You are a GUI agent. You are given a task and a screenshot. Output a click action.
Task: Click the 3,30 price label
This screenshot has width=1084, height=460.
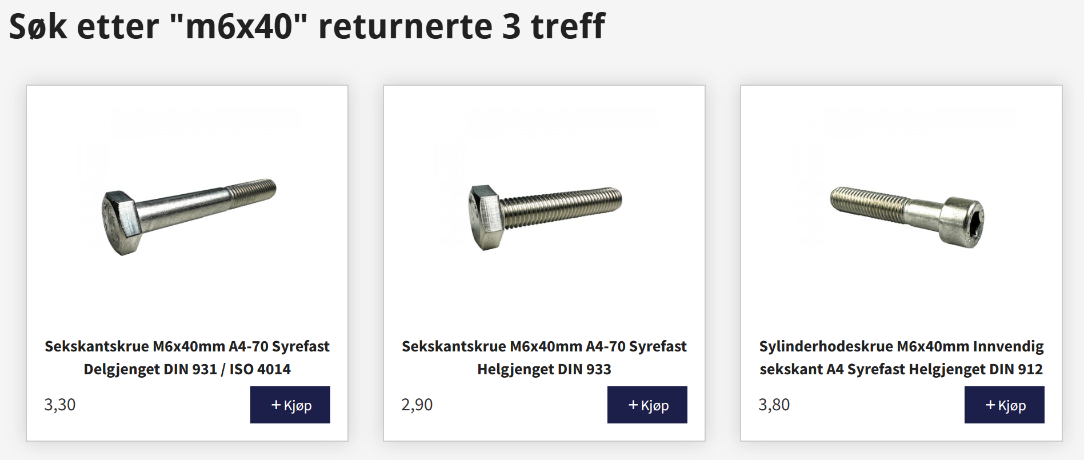click(x=60, y=405)
